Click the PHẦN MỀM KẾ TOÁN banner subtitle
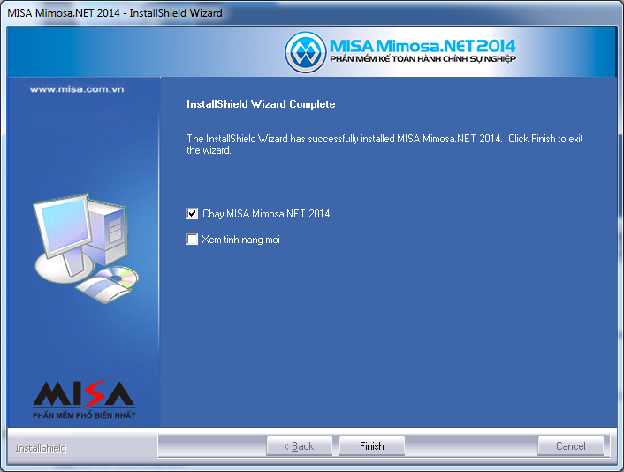The height and width of the screenshot is (472, 624). (x=422, y=59)
